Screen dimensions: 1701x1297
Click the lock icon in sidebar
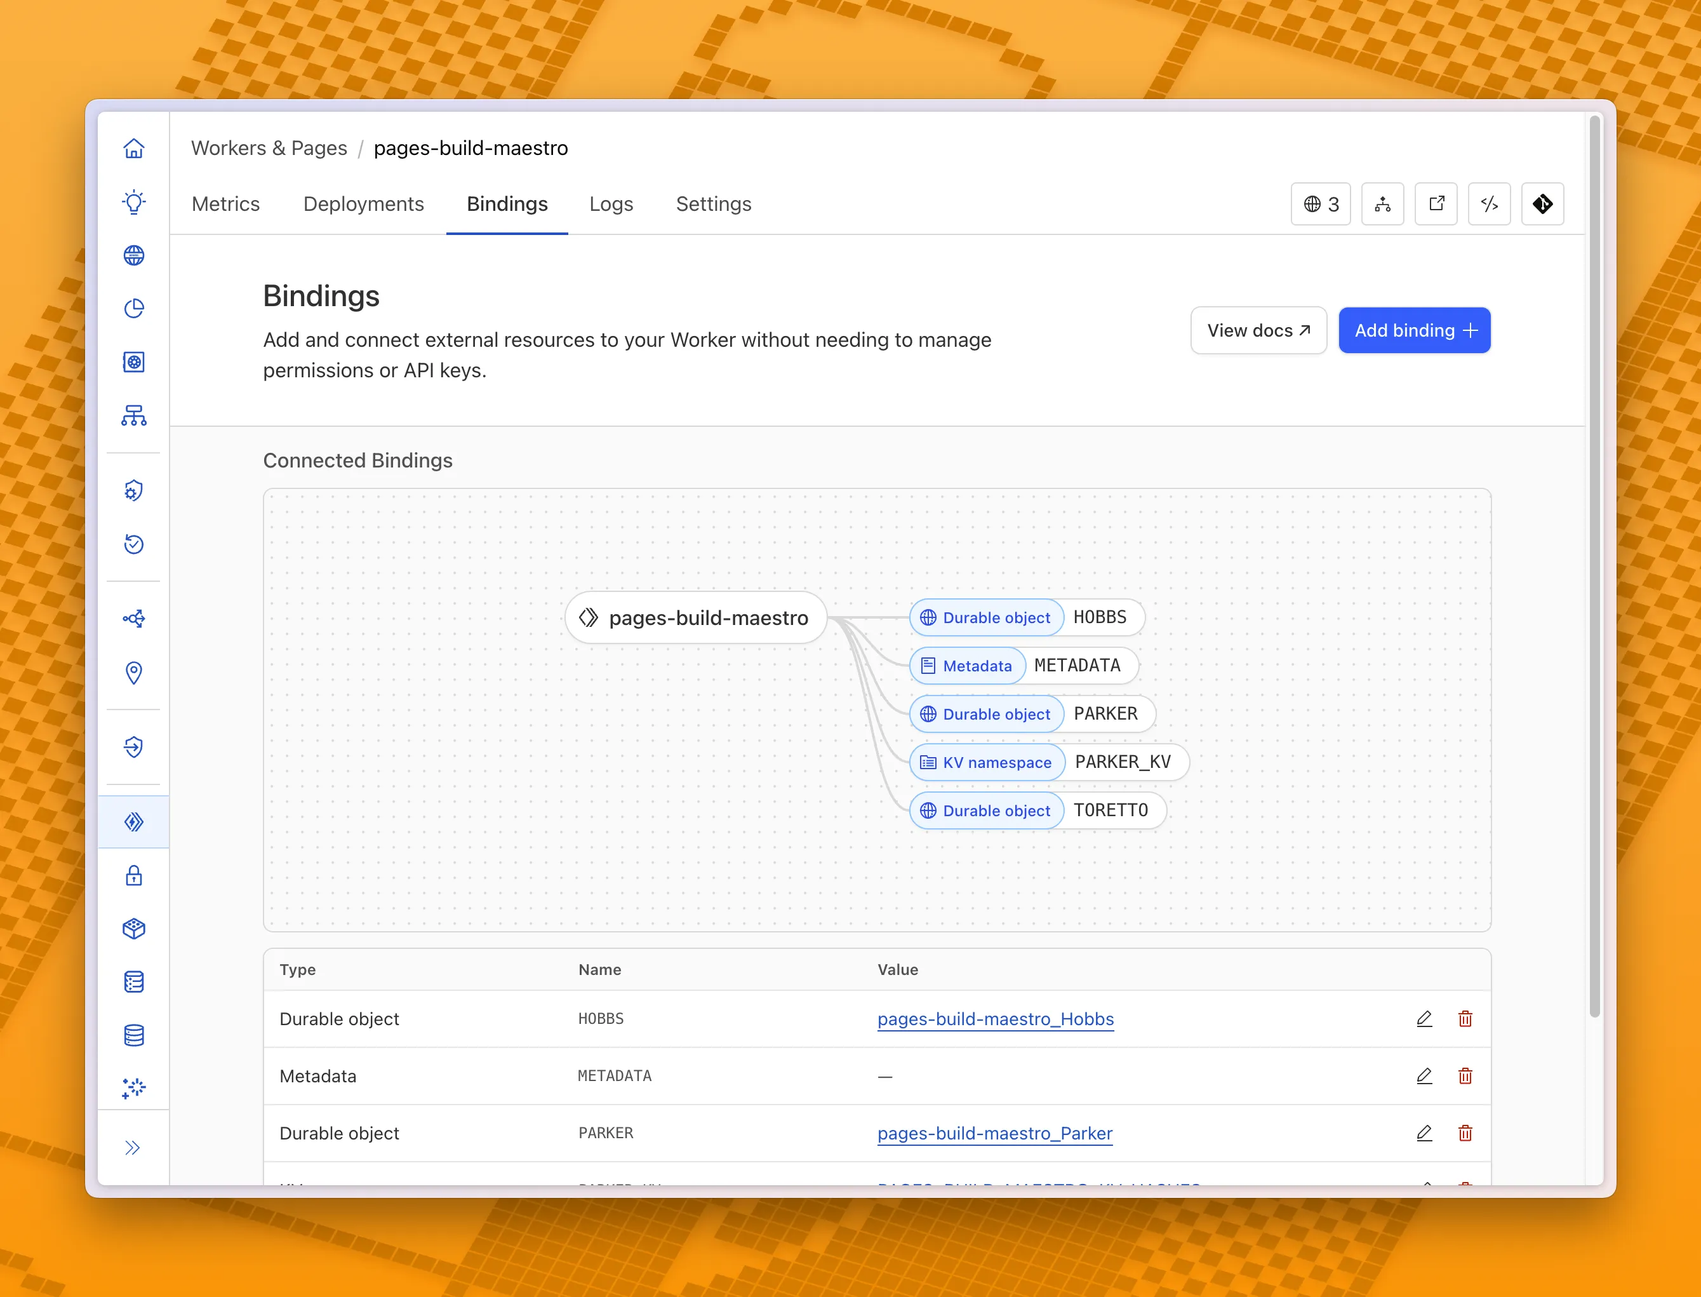133,875
